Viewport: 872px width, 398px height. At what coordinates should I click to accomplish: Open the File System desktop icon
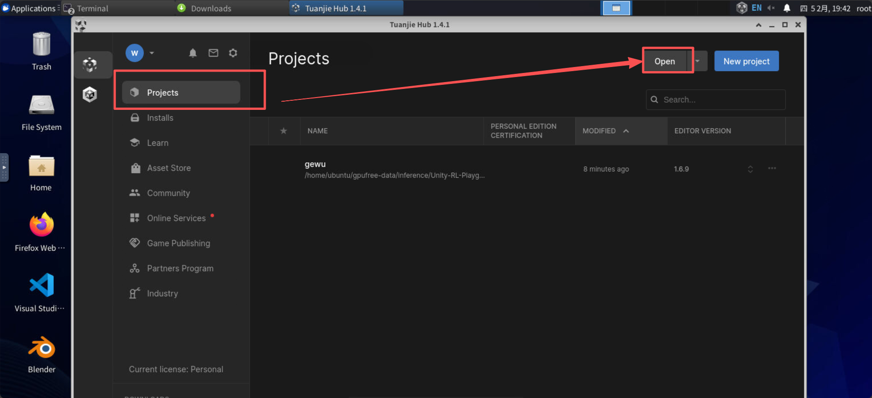click(42, 105)
